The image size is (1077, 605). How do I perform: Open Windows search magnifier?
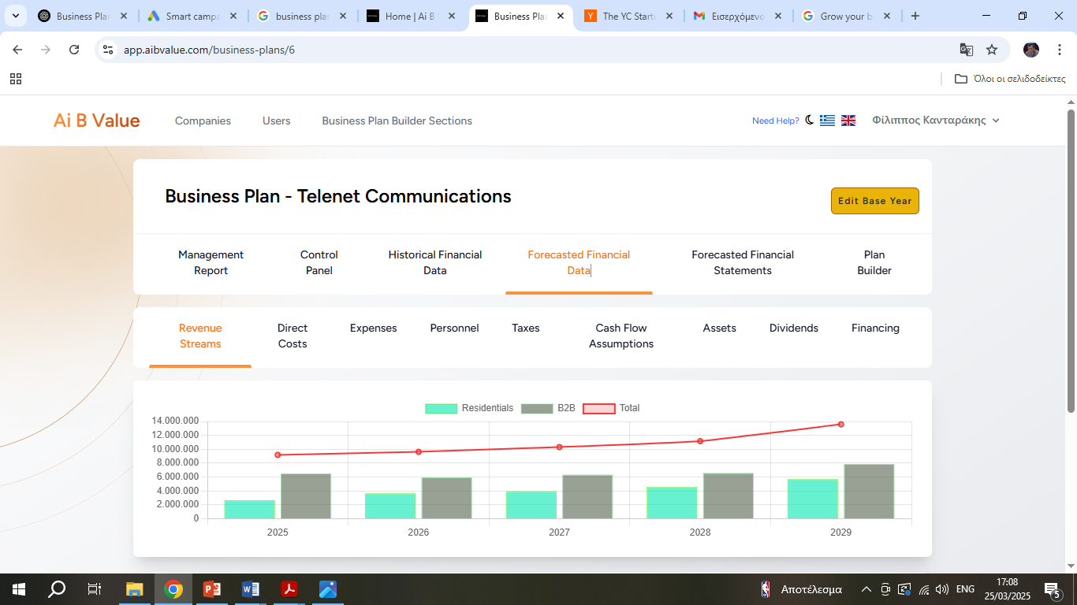[57, 588]
